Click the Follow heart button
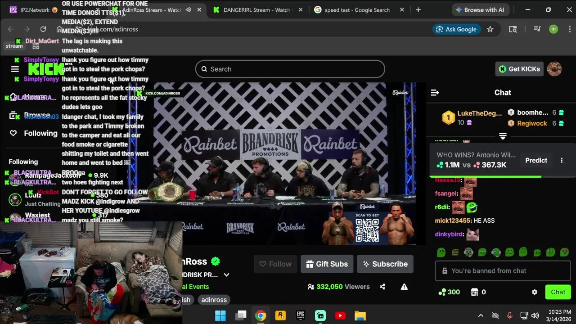The image size is (576, 324). pyautogui.click(x=275, y=264)
